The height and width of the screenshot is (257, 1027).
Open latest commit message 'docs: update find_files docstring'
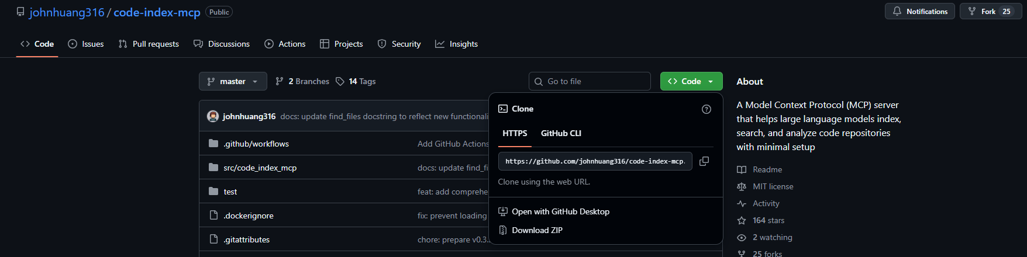(x=384, y=116)
